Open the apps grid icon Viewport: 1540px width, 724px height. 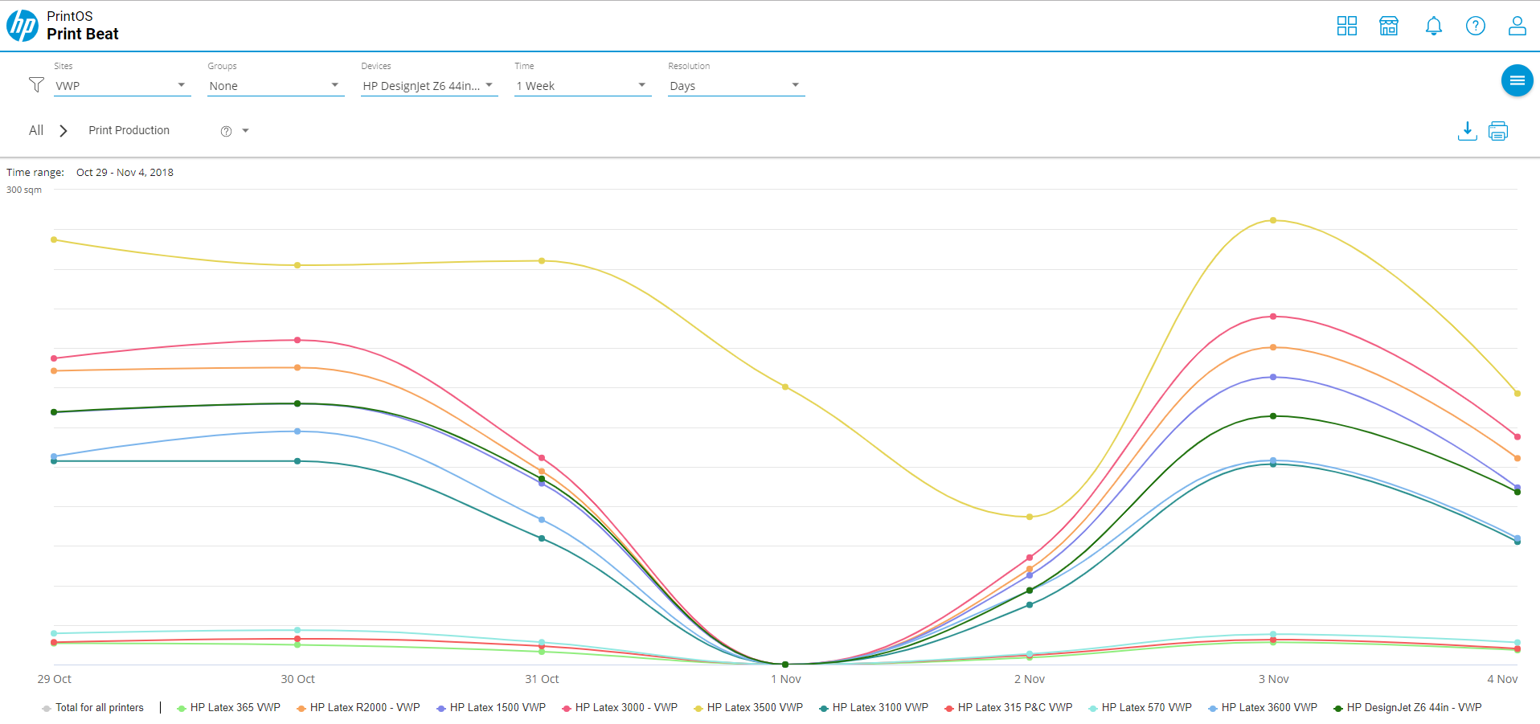1347,26
